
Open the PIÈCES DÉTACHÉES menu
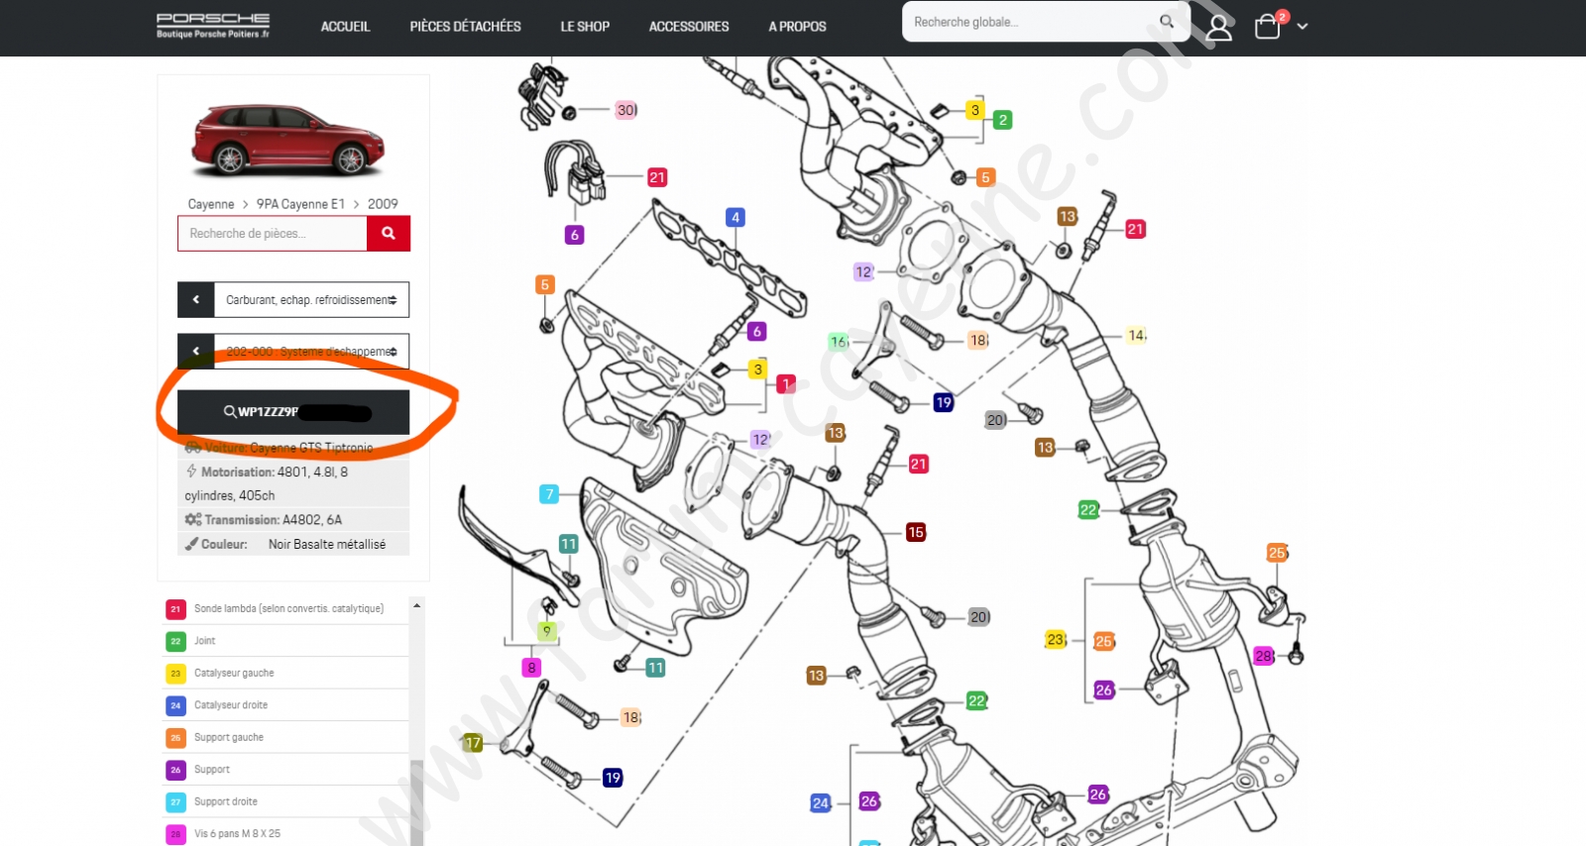[x=465, y=27]
